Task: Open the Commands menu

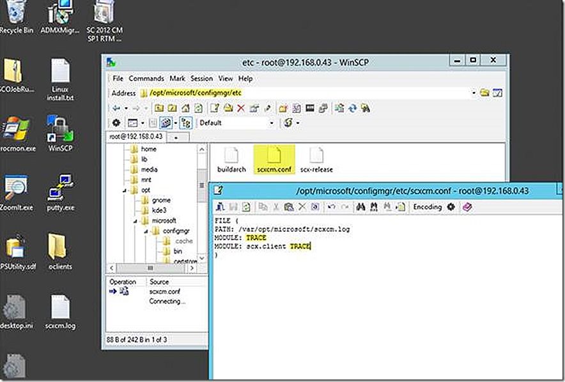Action: (x=146, y=79)
